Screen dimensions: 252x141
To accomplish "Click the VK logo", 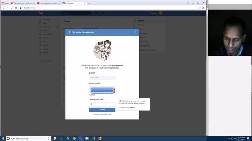I will click(41, 13).
